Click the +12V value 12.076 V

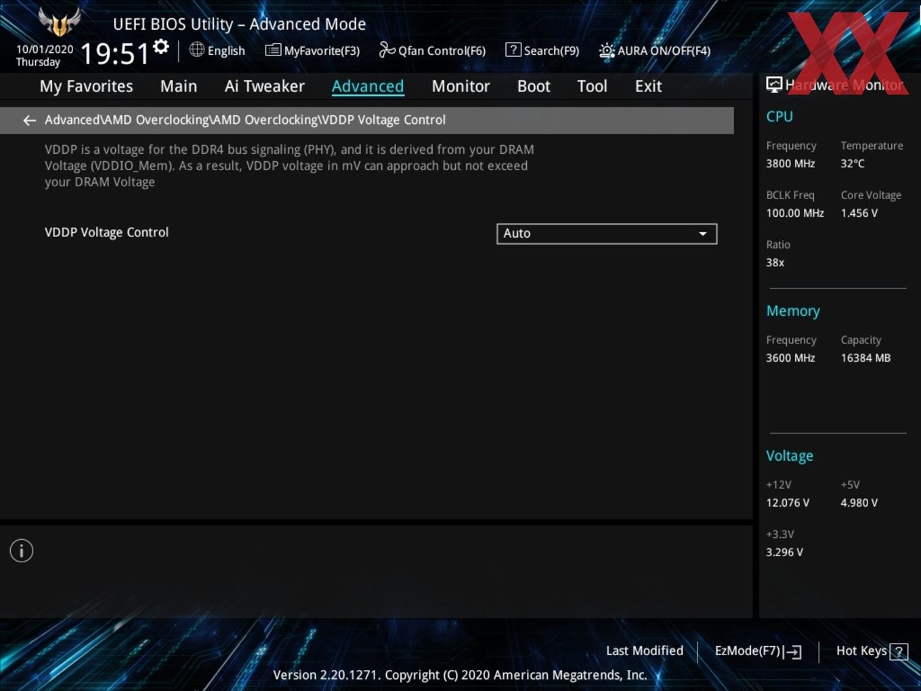point(788,503)
